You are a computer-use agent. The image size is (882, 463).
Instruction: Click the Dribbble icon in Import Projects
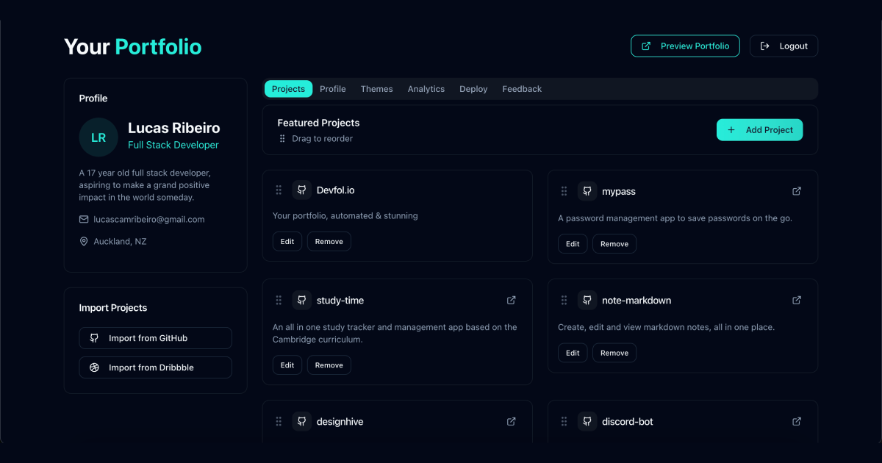[x=93, y=367]
